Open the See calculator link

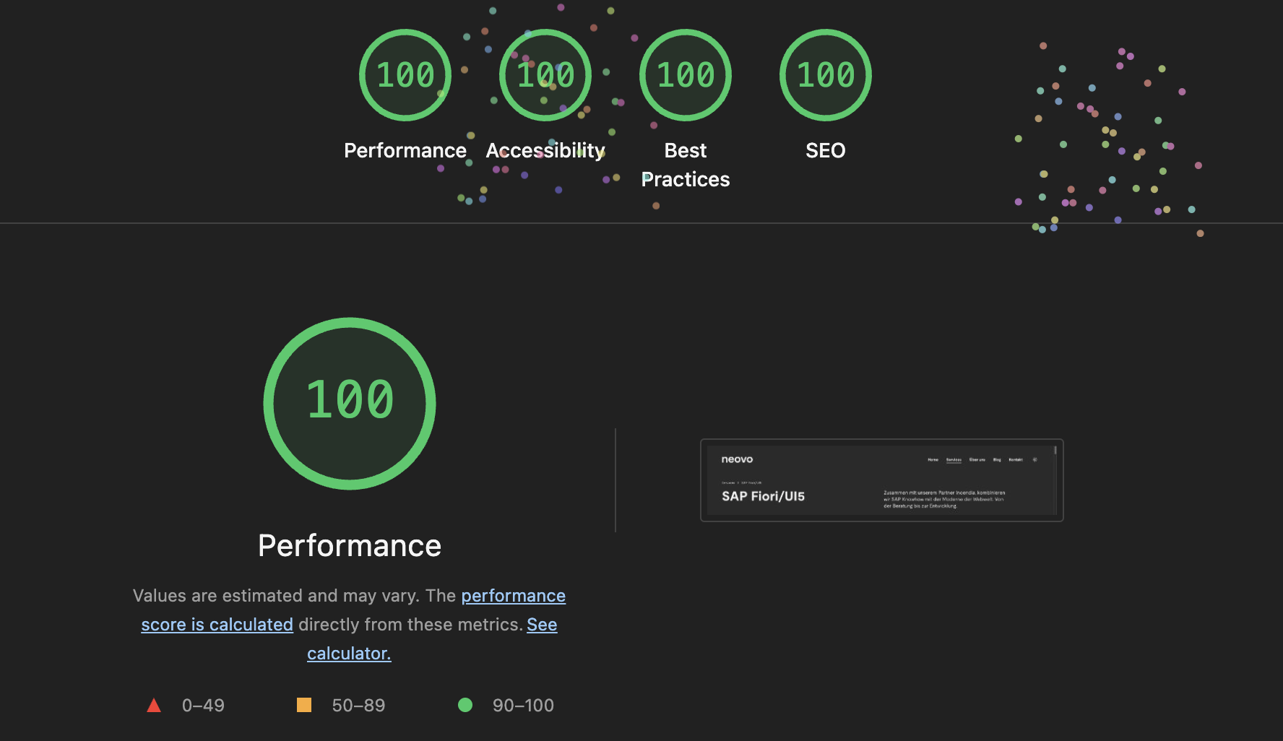coord(432,638)
